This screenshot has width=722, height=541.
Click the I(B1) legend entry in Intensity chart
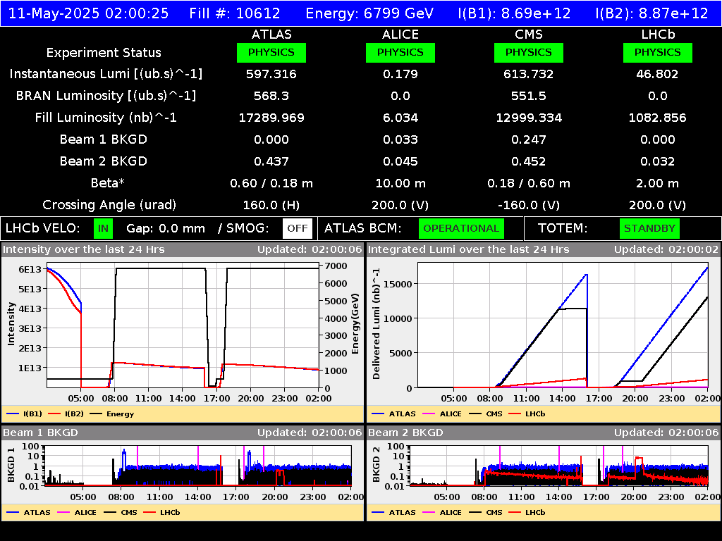[25, 413]
